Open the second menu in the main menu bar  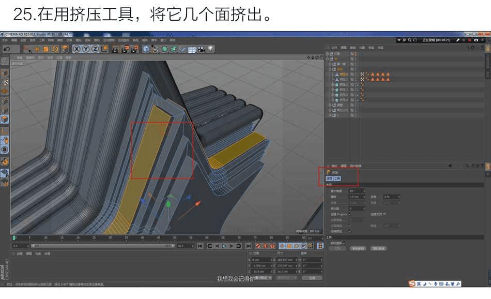(x=14, y=40)
